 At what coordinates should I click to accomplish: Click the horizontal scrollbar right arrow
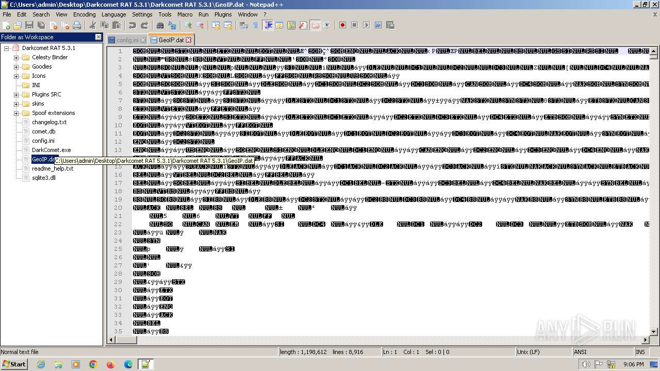click(x=645, y=340)
